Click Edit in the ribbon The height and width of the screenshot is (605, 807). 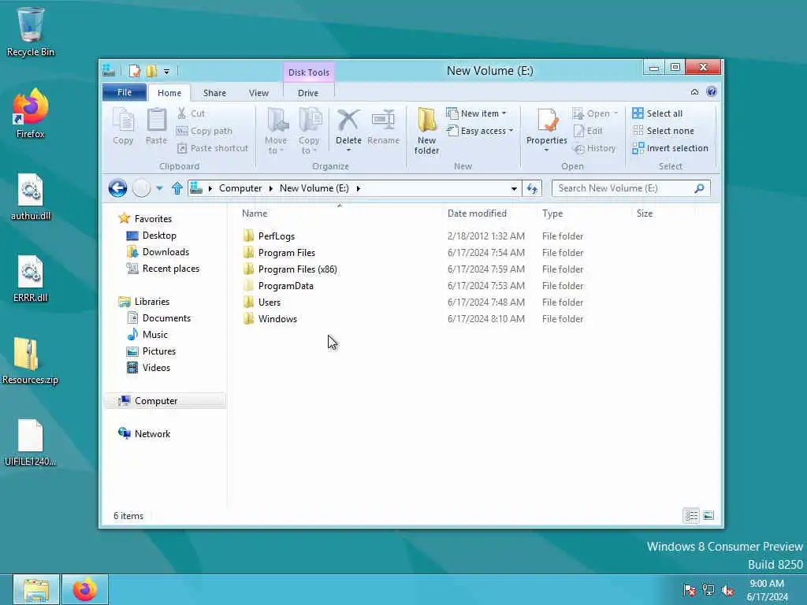pos(587,131)
